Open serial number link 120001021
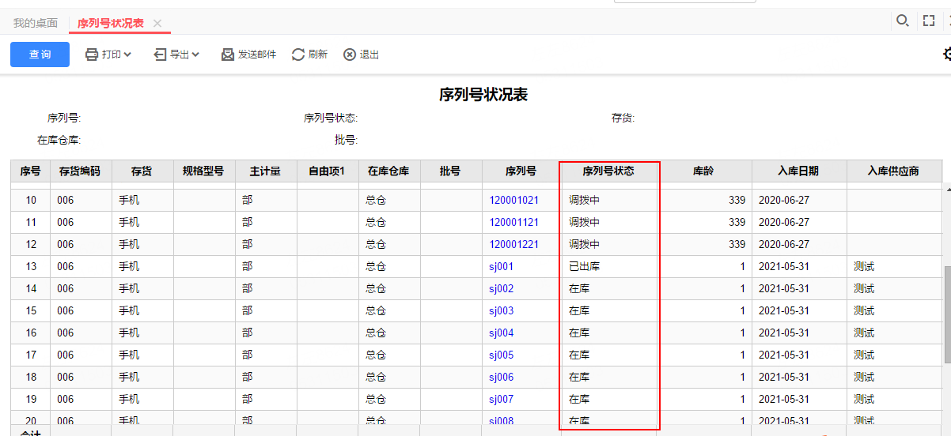The height and width of the screenshot is (436, 951). point(513,200)
